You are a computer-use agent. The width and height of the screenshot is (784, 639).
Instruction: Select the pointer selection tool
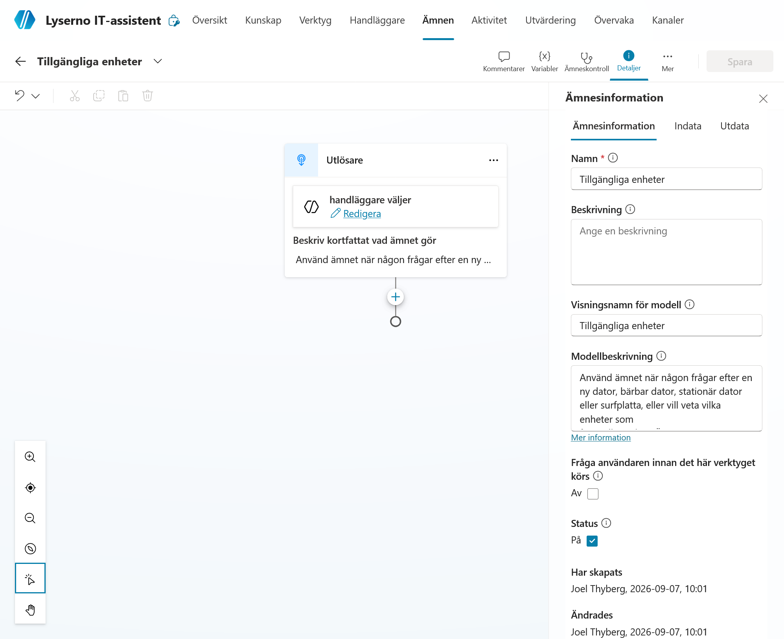click(x=30, y=578)
